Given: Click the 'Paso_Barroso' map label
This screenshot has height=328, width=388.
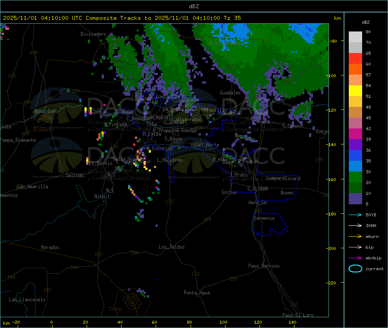Looking at the screenshot, I should [264, 266].
